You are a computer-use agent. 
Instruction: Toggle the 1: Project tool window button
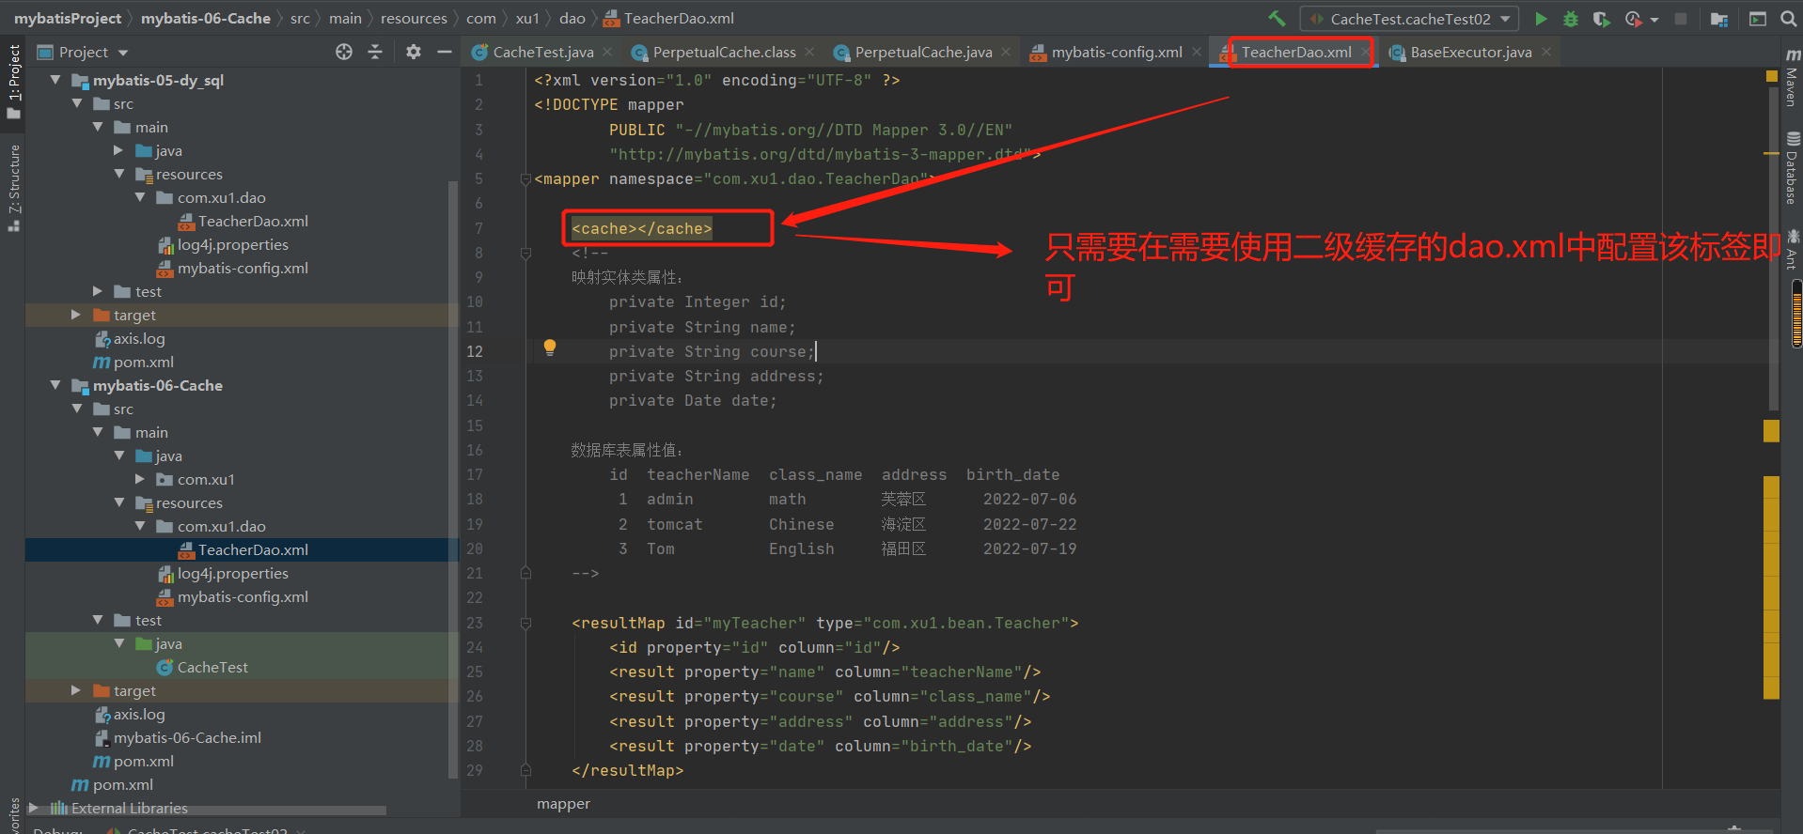(13, 82)
